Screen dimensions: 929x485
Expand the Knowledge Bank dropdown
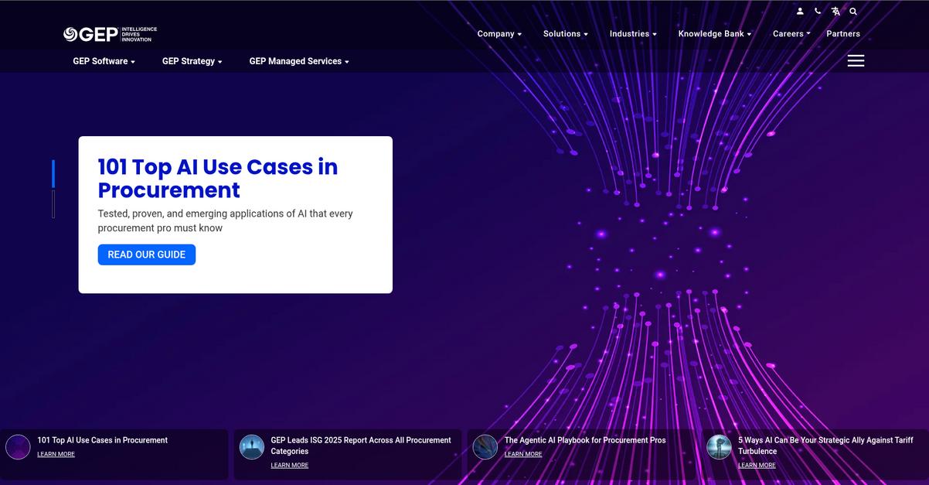715,34
